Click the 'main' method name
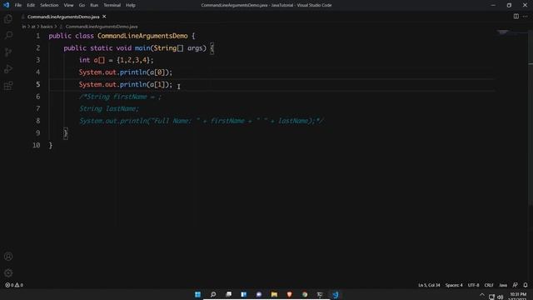533x300 pixels. pyautogui.click(x=142, y=48)
